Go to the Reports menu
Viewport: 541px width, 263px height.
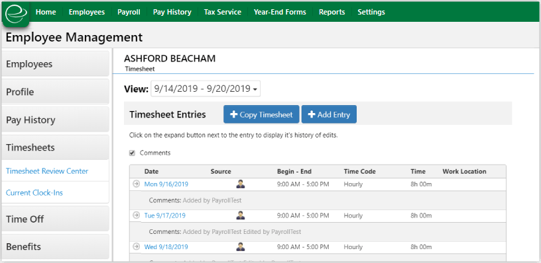tap(332, 12)
